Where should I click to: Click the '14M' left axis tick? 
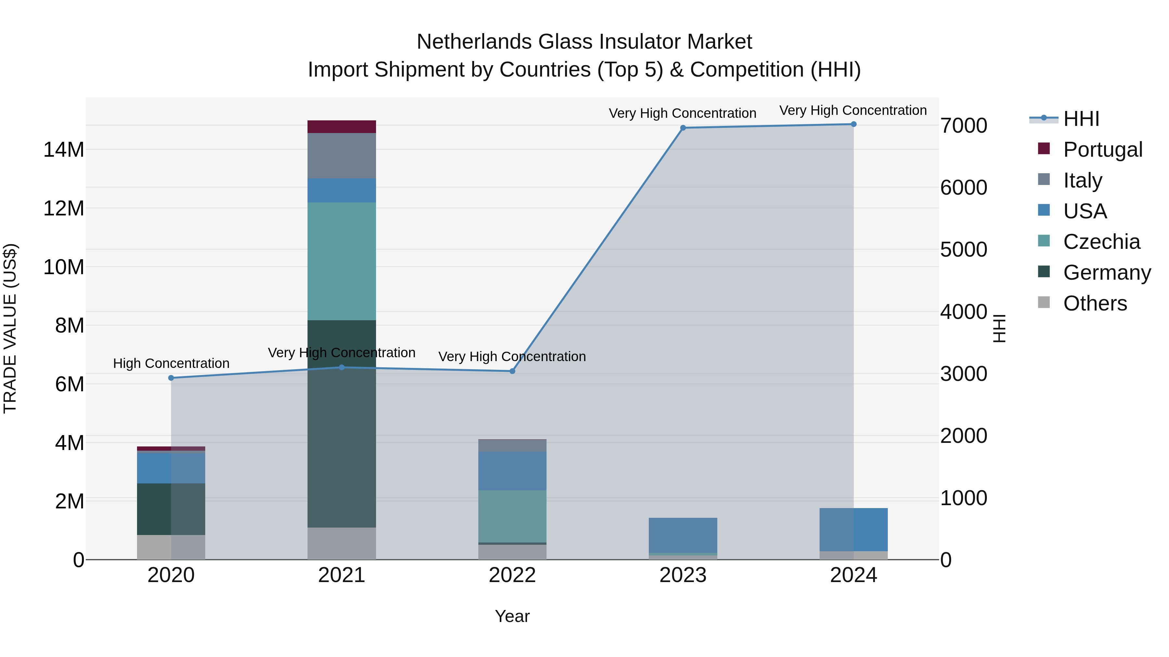point(64,150)
